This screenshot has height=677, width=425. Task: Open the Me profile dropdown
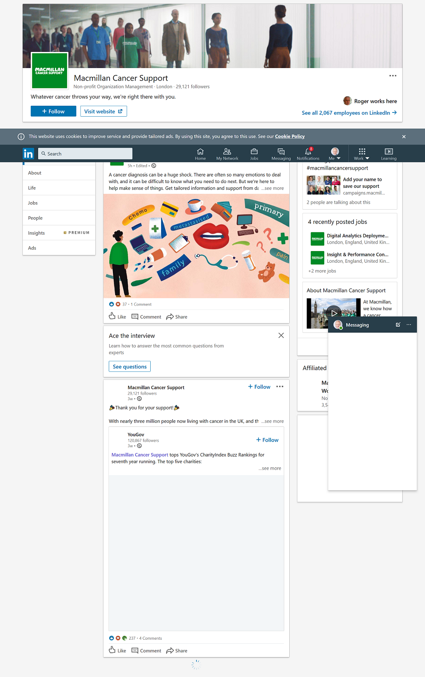(335, 154)
